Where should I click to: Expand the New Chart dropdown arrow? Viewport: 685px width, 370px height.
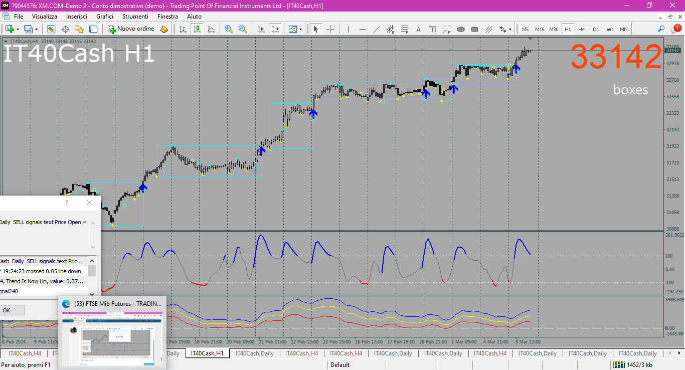click(x=18, y=30)
